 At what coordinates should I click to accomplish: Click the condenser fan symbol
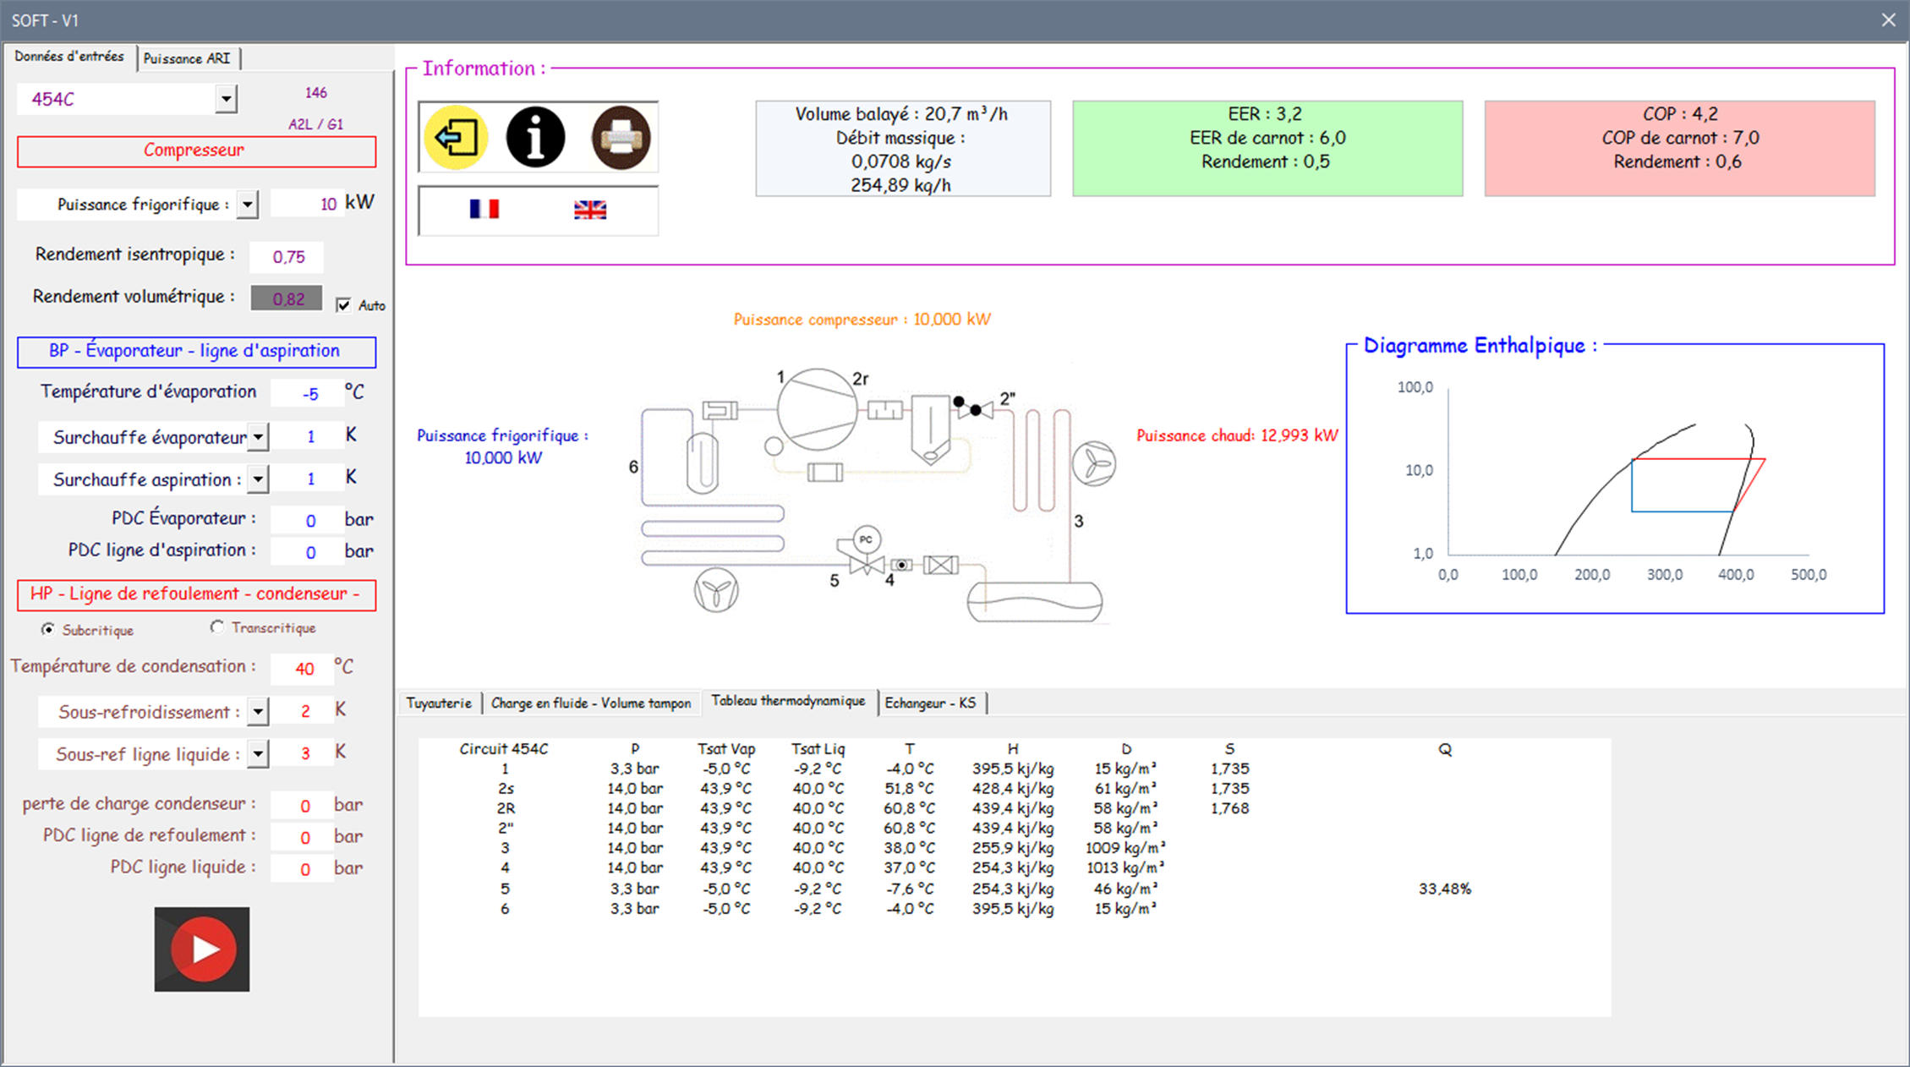coord(1094,464)
